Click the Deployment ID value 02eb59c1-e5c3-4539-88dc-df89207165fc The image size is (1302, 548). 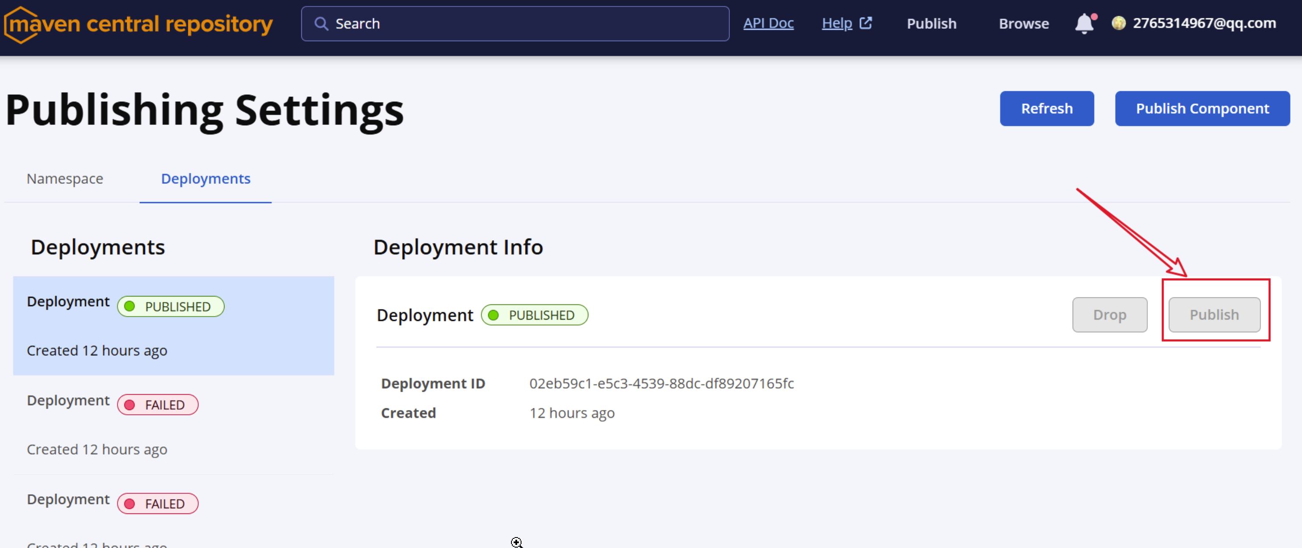pos(662,384)
